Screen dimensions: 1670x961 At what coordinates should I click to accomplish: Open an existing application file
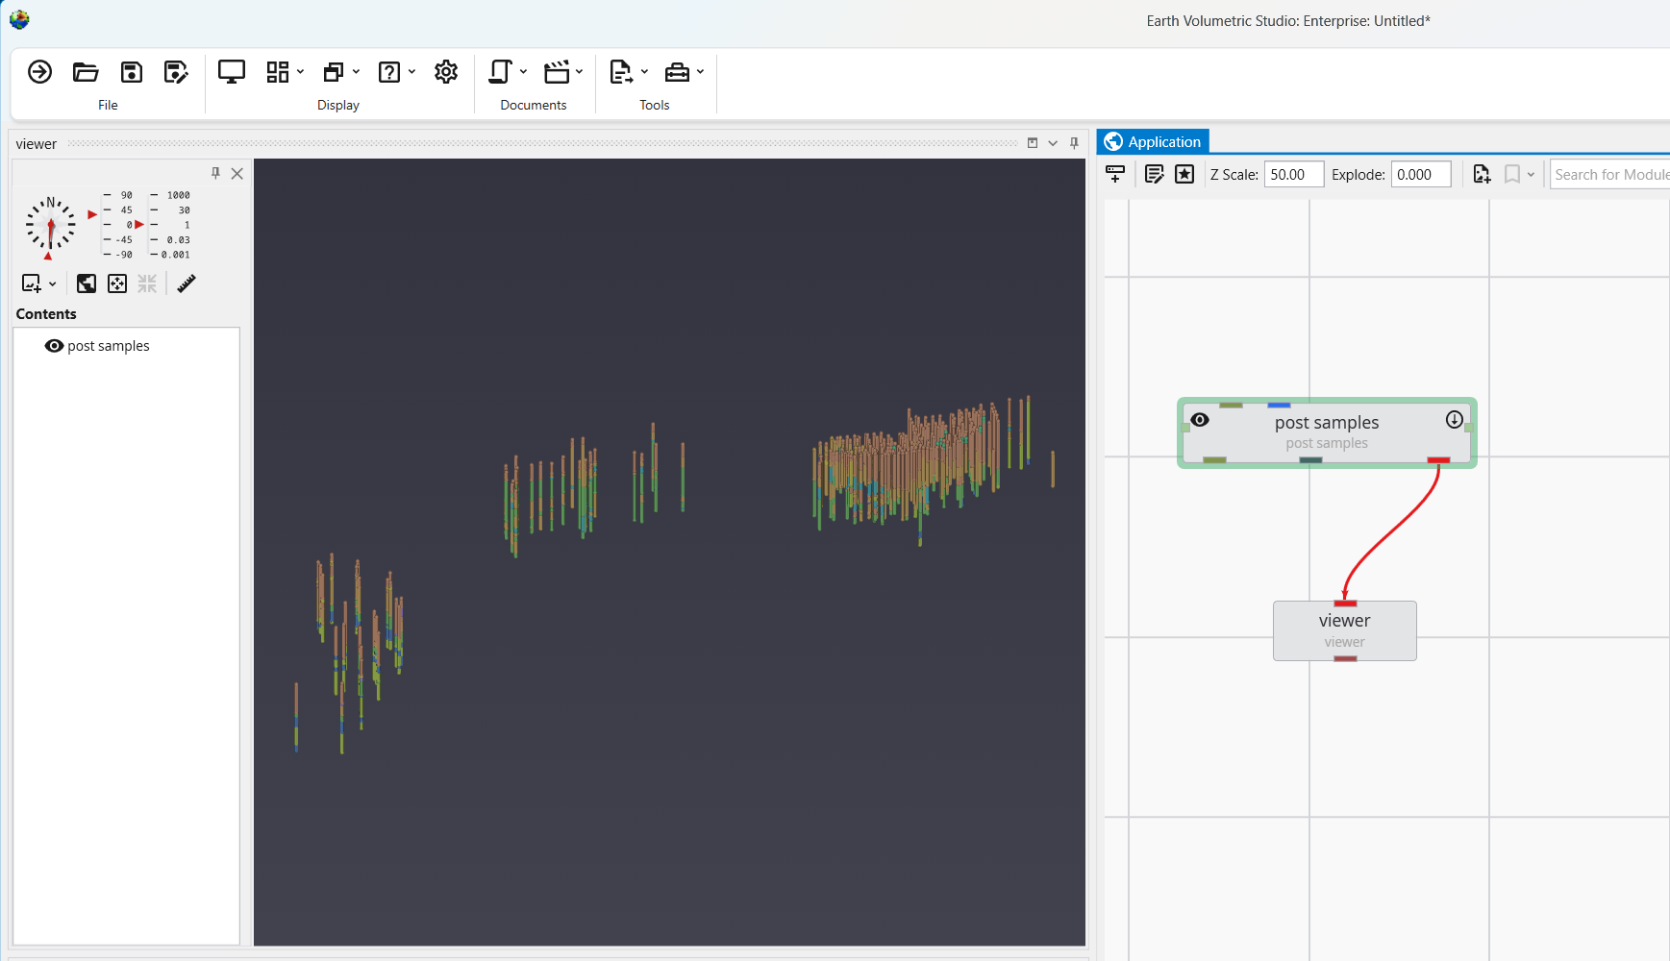[x=86, y=72]
